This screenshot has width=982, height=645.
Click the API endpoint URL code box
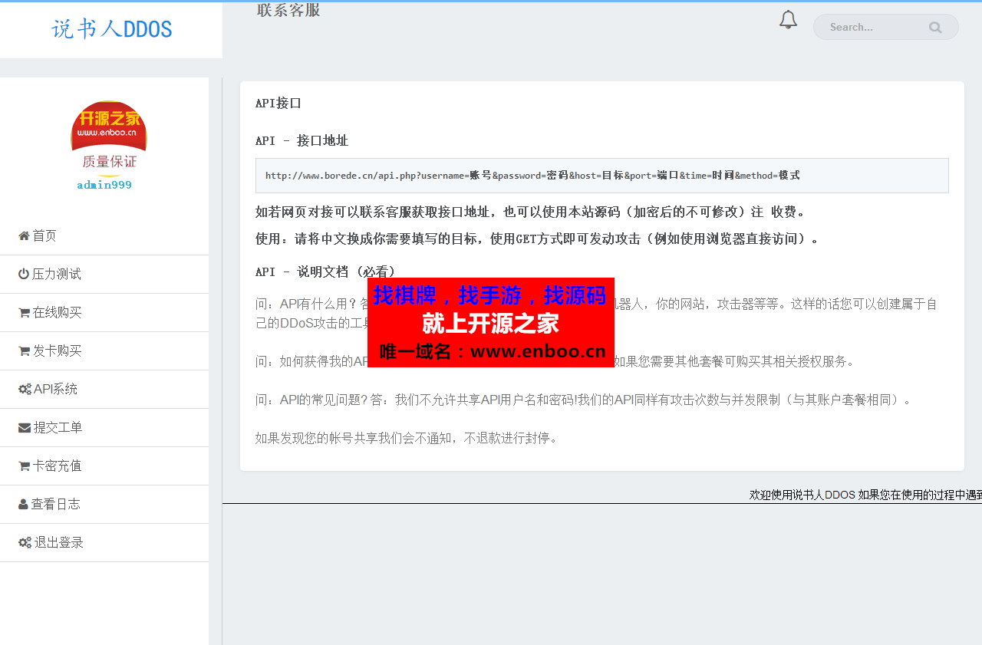tap(602, 176)
